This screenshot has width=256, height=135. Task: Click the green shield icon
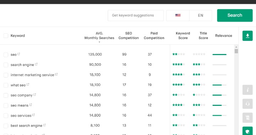click(x=247, y=131)
